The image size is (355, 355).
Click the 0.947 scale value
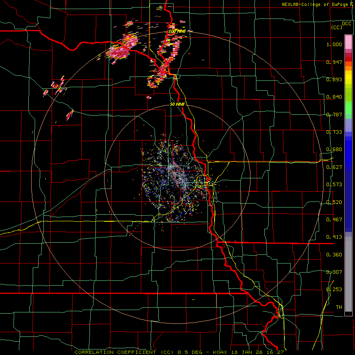click(334, 62)
